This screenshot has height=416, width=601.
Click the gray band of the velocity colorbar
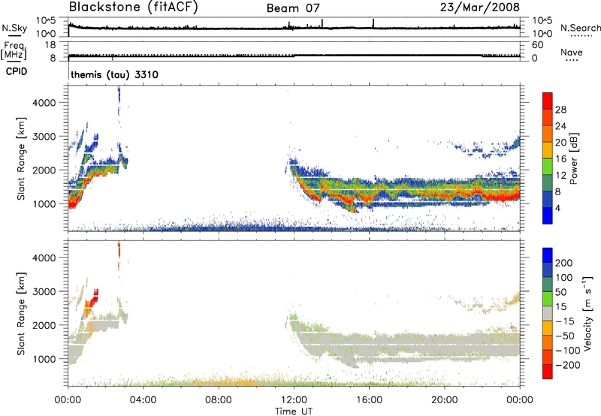(548, 314)
